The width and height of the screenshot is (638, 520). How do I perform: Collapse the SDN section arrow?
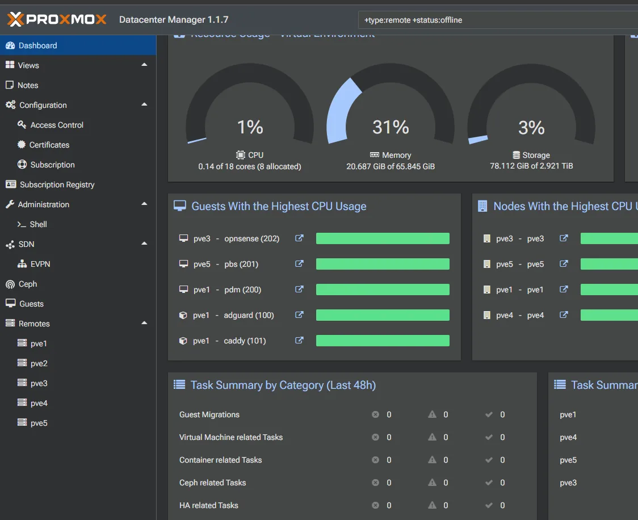tap(144, 244)
